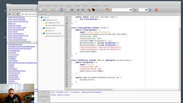Image resolution: width=183 pixels, height=103 pixels.
Task: Click browser address bar yun.net.ua
Action: [x=29, y=14]
